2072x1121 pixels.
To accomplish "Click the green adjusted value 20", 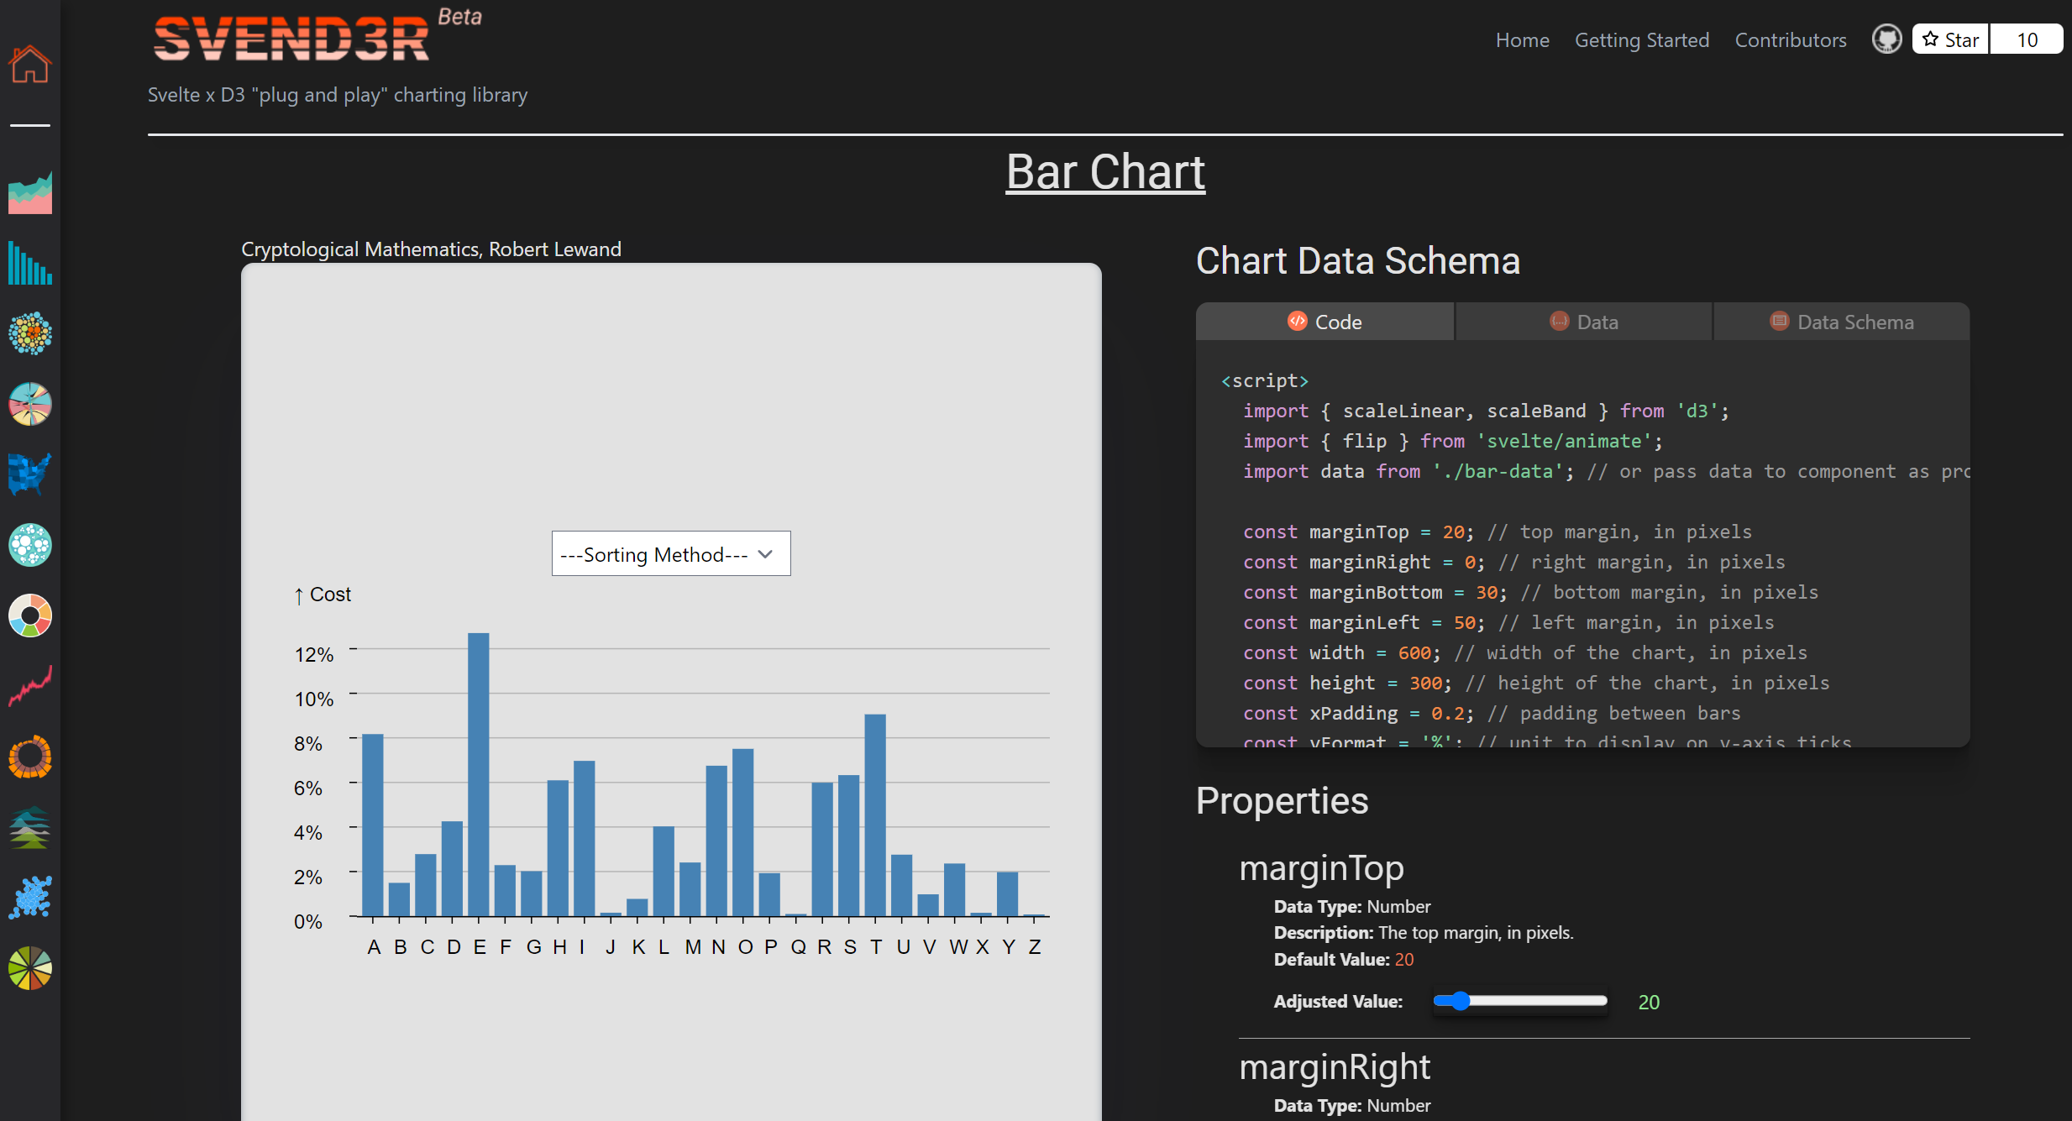I will [1649, 1002].
